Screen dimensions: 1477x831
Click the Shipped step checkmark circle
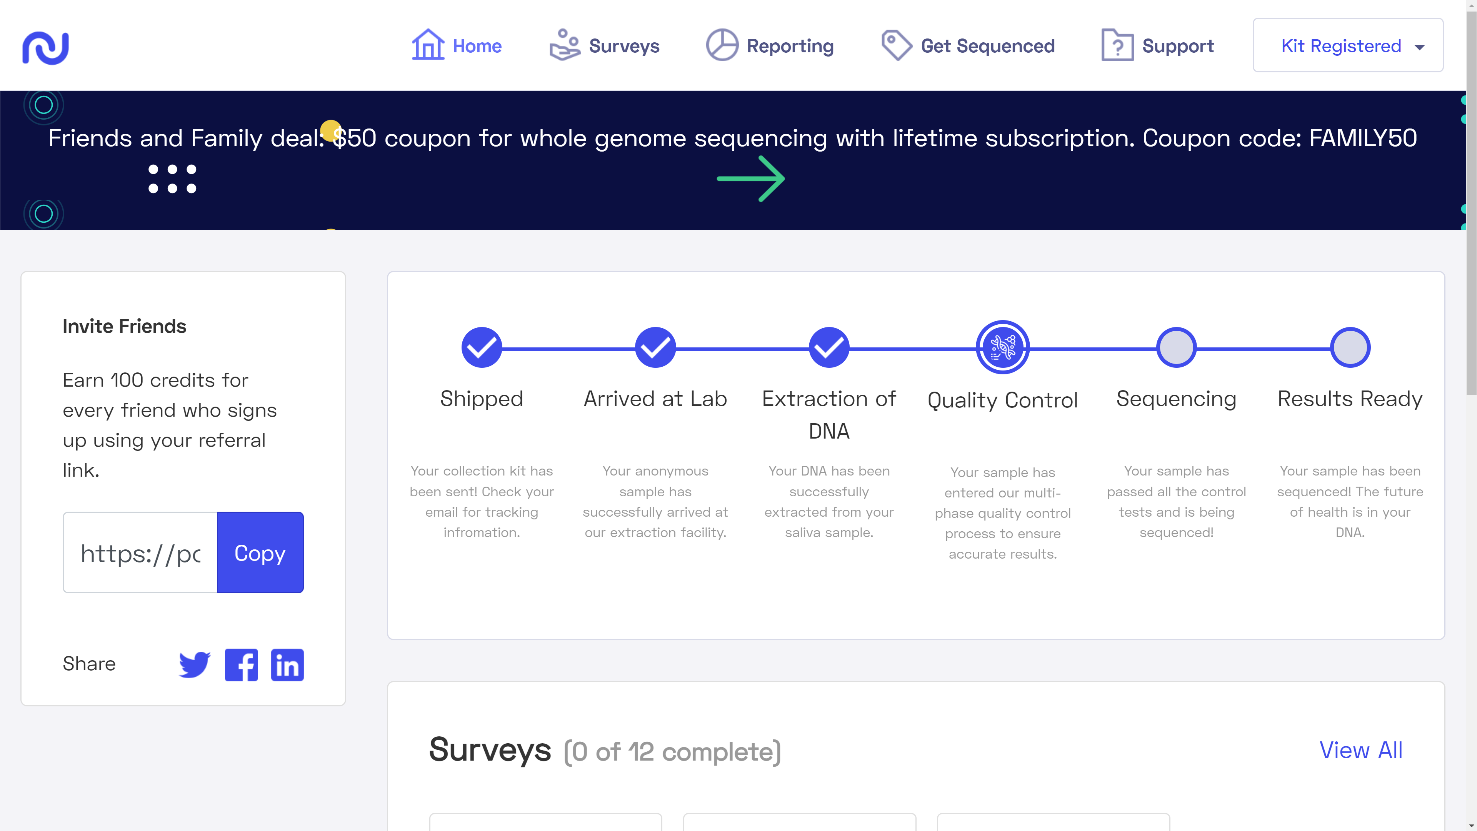point(482,347)
